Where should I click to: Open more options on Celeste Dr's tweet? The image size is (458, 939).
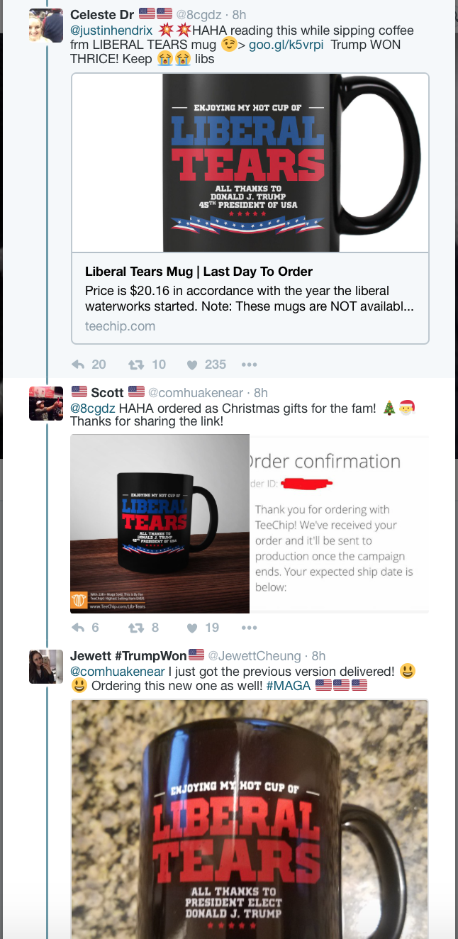click(x=249, y=365)
